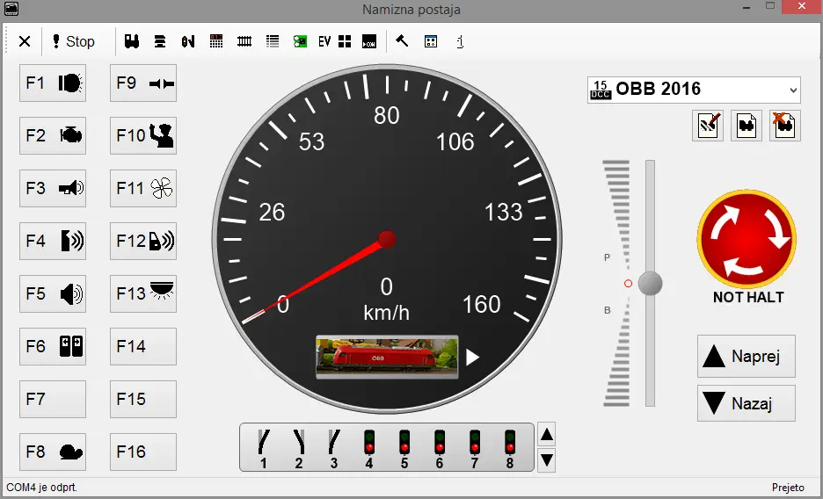Click the hammer tool icon in toolbar
The width and height of the screenshot is (823, 499).
tap(402, 41)
